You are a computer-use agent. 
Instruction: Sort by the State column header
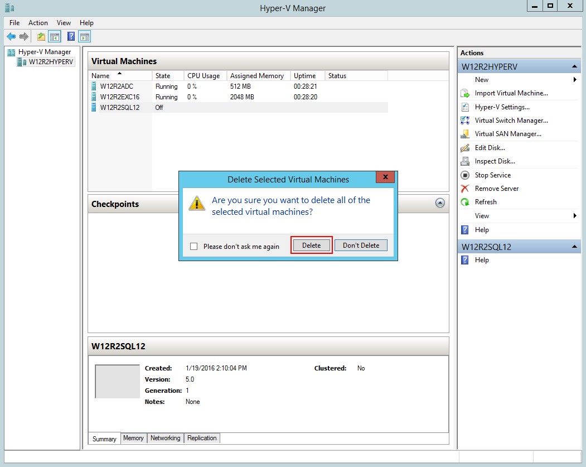(168, 75)
